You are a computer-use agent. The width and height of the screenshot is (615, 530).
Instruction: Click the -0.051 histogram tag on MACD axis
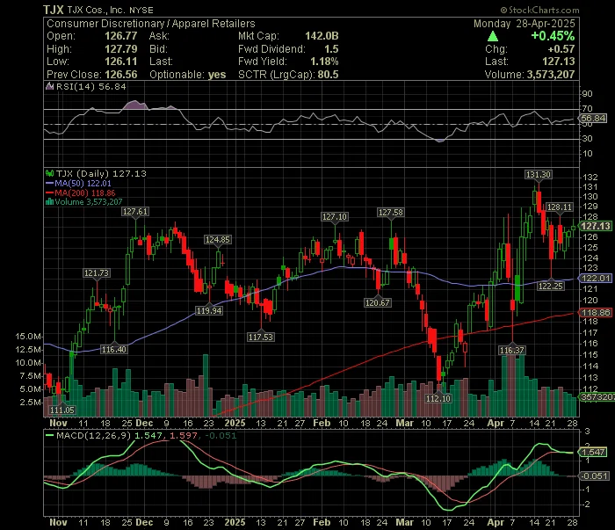tap(594, 476)
